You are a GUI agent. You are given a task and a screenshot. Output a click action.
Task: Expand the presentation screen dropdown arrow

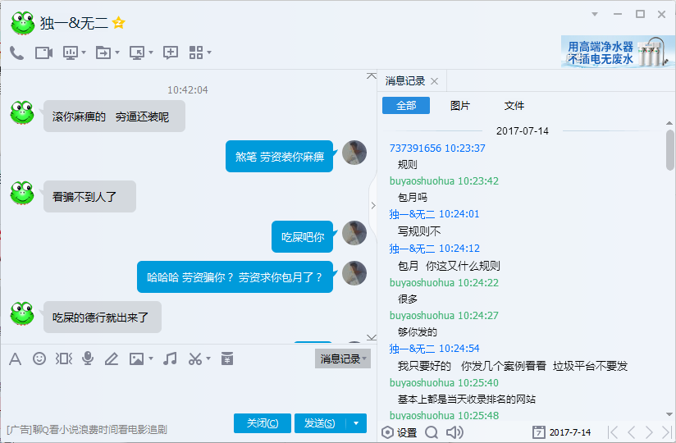point(84,53)
